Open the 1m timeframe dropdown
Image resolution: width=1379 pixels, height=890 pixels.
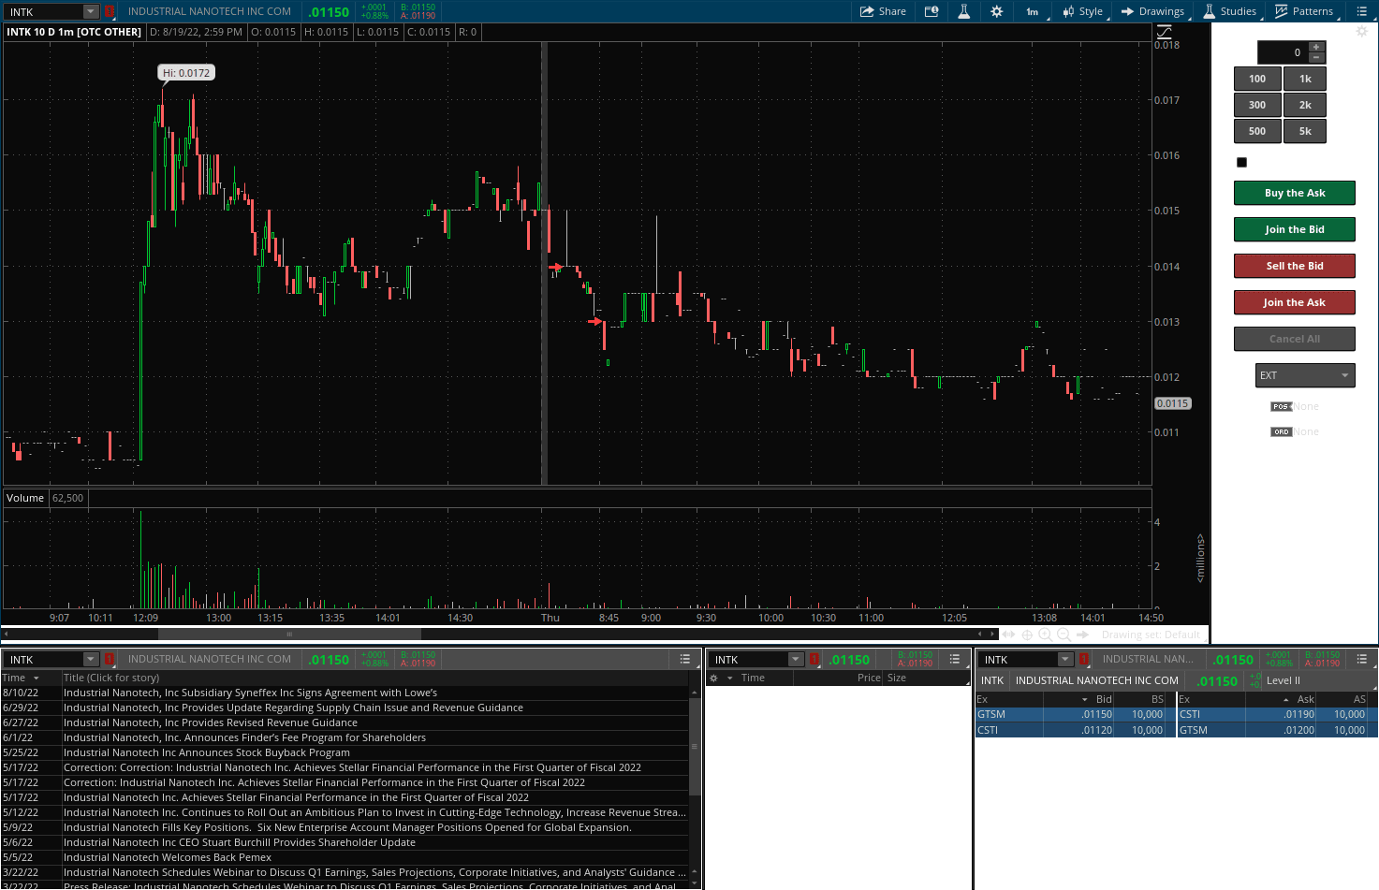[1034, 11]
